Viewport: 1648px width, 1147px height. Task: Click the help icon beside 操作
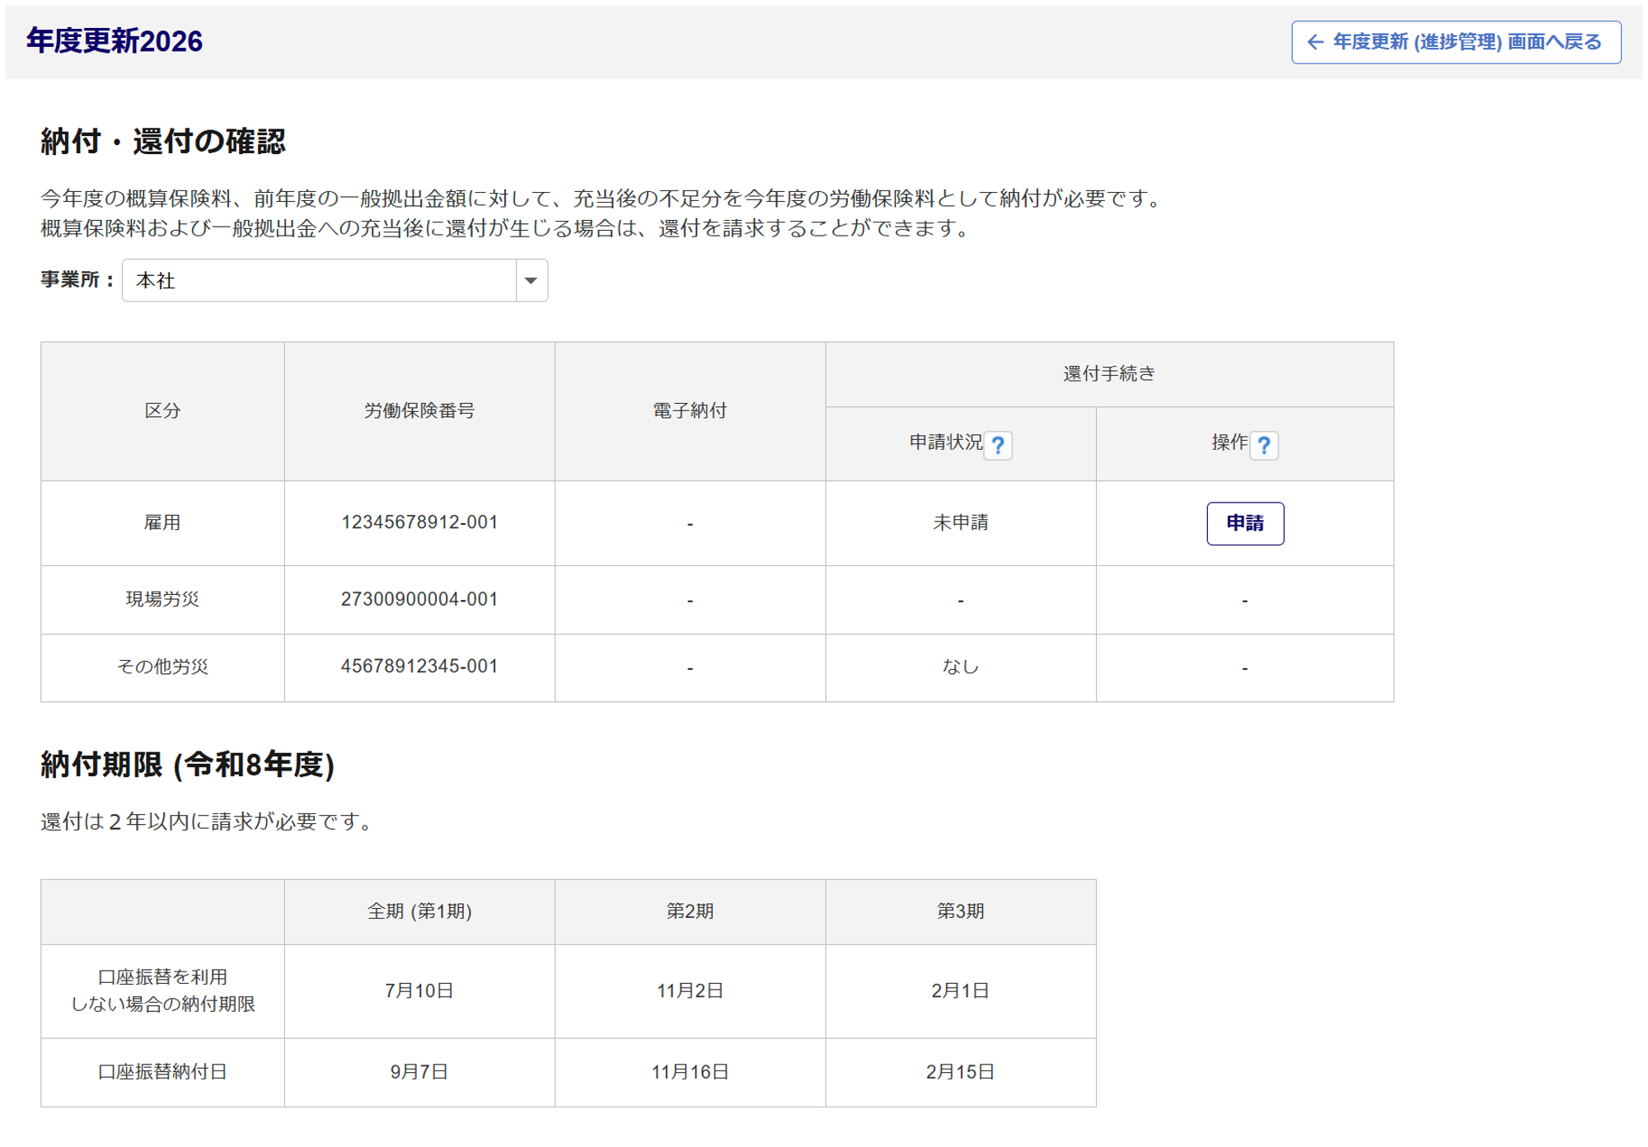click(1264, 445)
